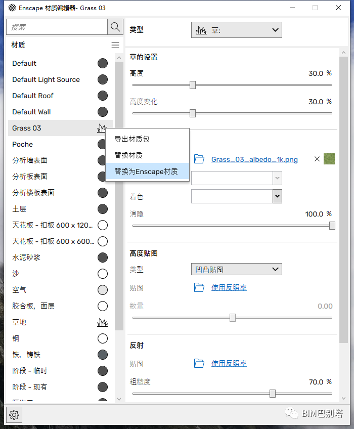
Task: Click the sphere icon of 阶段 - 现有
Action: (103, 387)
